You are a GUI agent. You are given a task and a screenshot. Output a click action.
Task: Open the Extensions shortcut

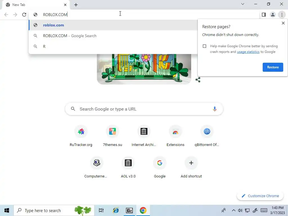[175, 136]
